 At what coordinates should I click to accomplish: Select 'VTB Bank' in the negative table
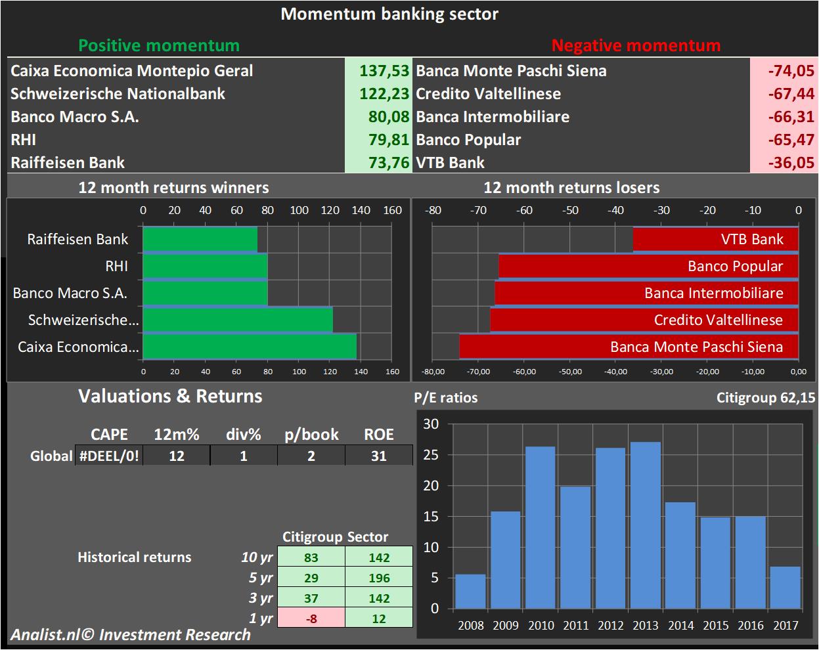tap(450, 163)
